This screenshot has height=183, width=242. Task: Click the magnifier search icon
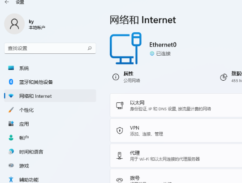click(x=90, y=48)
